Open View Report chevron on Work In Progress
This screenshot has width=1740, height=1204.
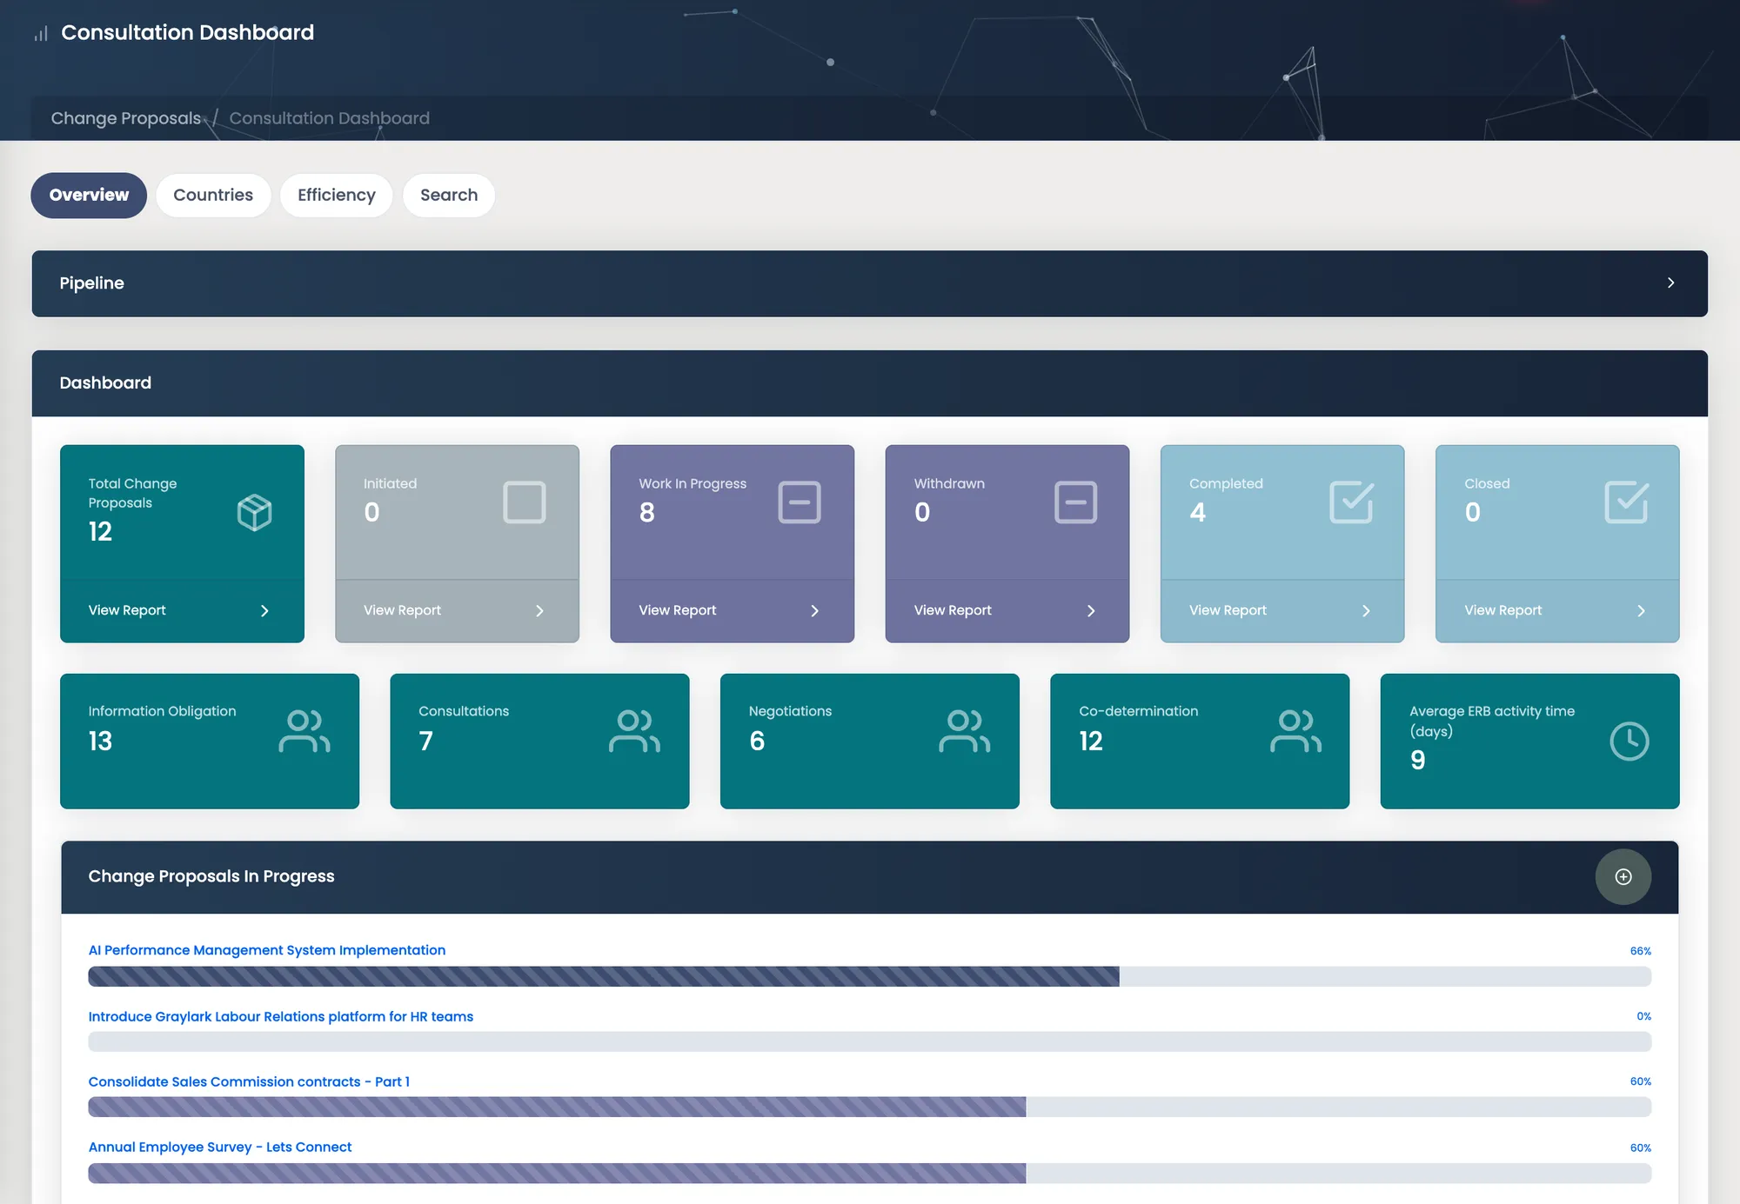814,611
